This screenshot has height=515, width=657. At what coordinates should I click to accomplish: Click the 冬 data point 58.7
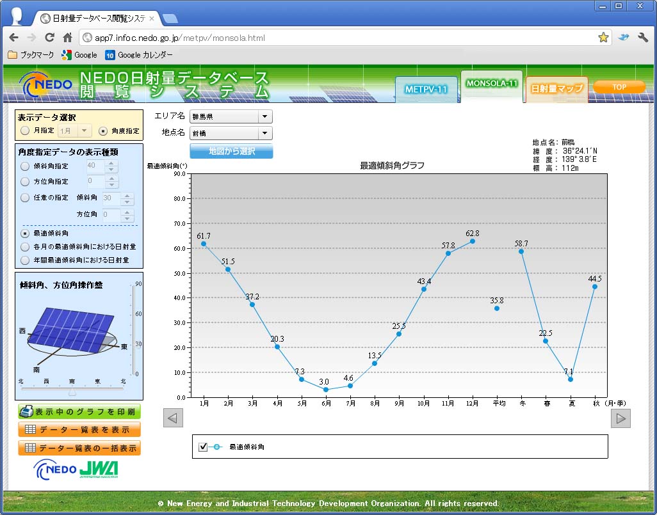pos(521,251)
